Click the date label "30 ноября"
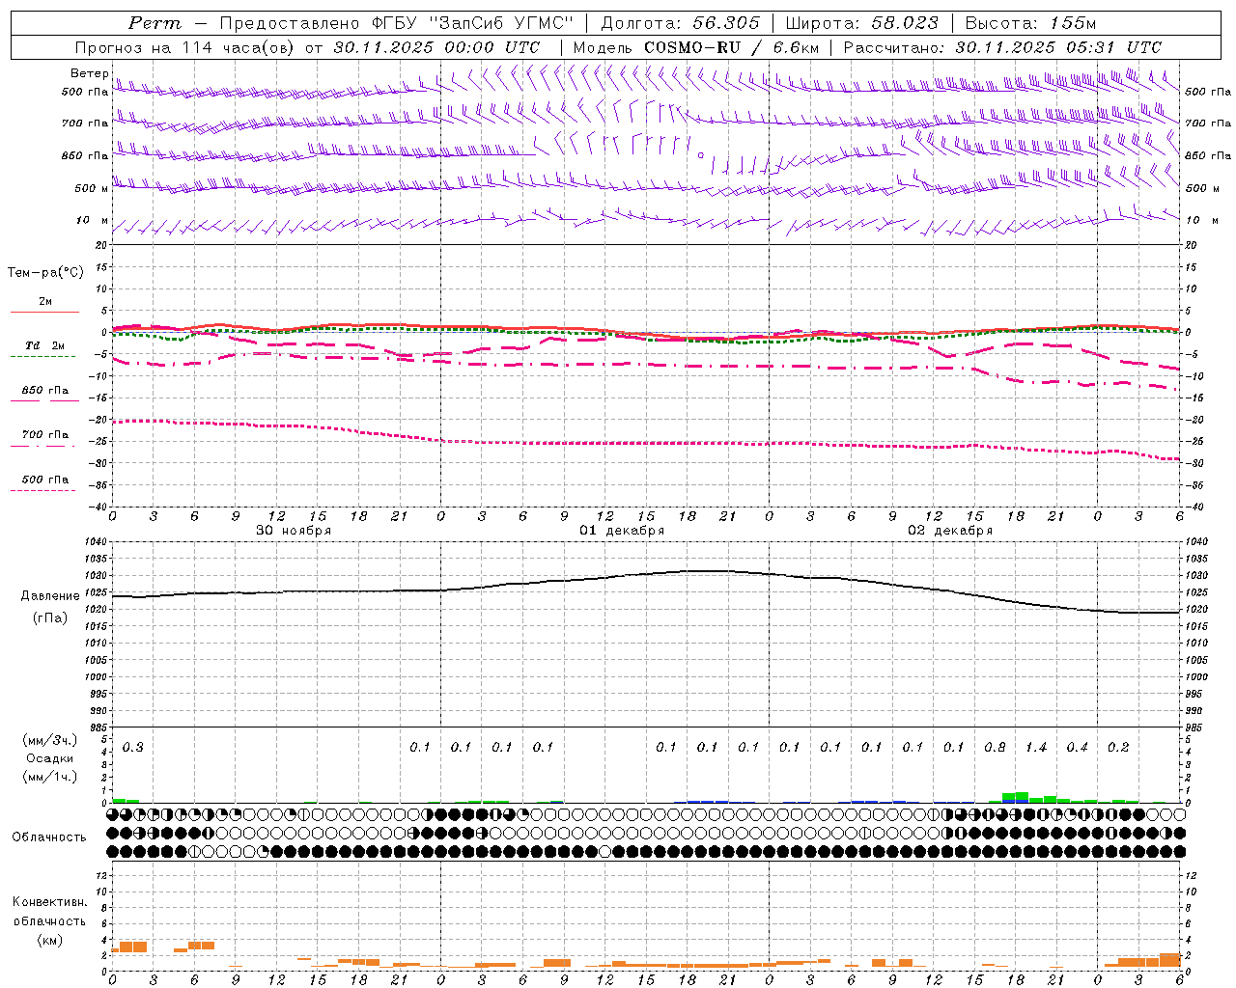This screenshot has width=1236, height=988. click(294, 531)
